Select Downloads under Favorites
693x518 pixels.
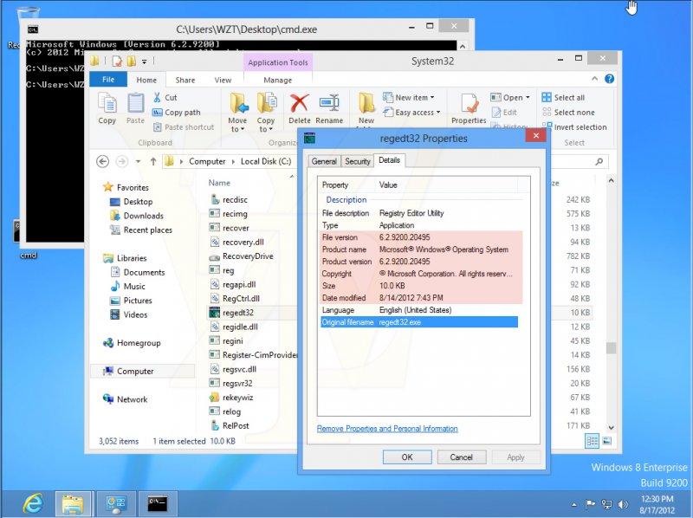(x=143, y=216)
